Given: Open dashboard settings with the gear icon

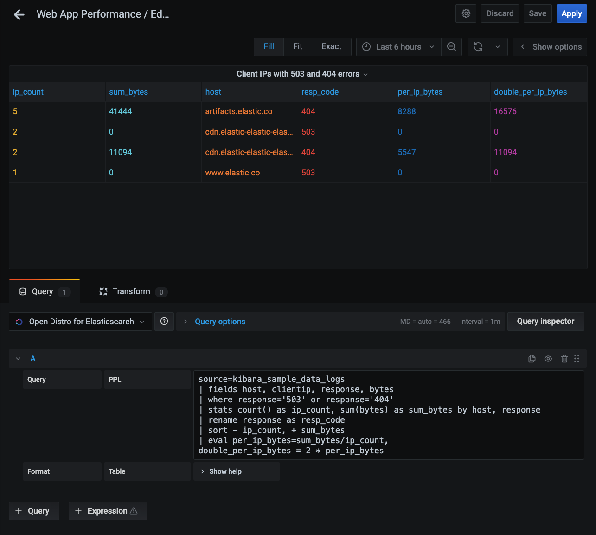Looking at the screenshot, I should pos(466,13).
